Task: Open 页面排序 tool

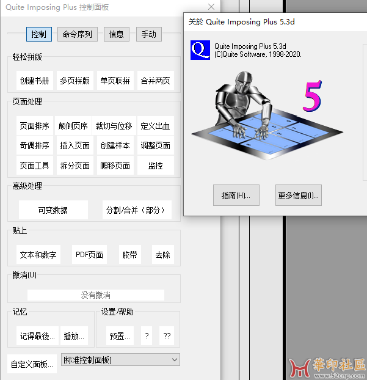Action: point(34,126)
